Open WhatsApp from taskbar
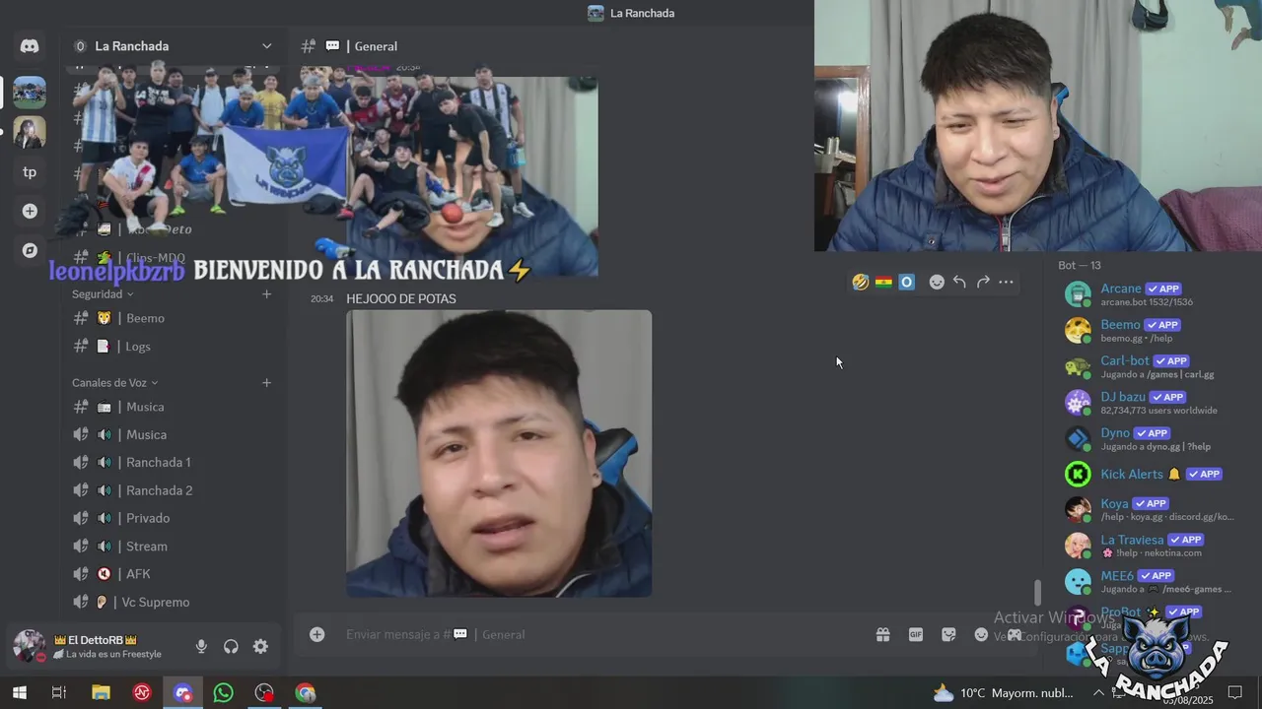 [224, 693]
